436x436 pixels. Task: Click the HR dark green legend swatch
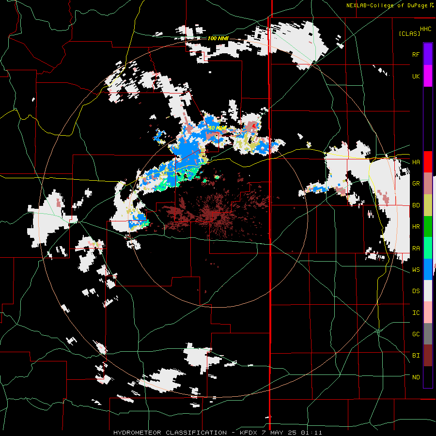pyautogui.click(x=428, y=227)
